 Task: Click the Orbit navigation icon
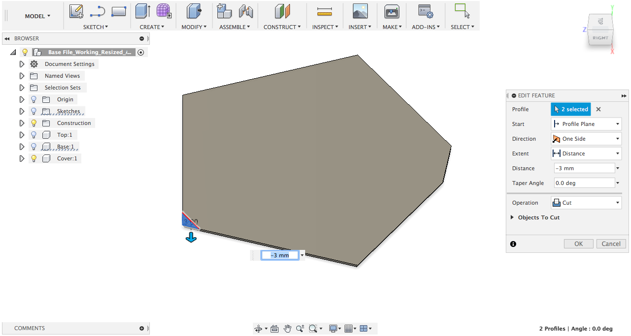[x=258, y=329]
